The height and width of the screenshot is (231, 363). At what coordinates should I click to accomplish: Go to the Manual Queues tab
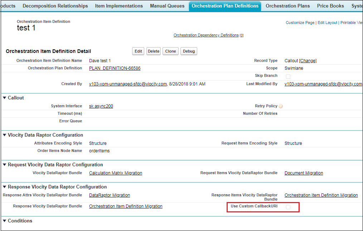(167, 6)
